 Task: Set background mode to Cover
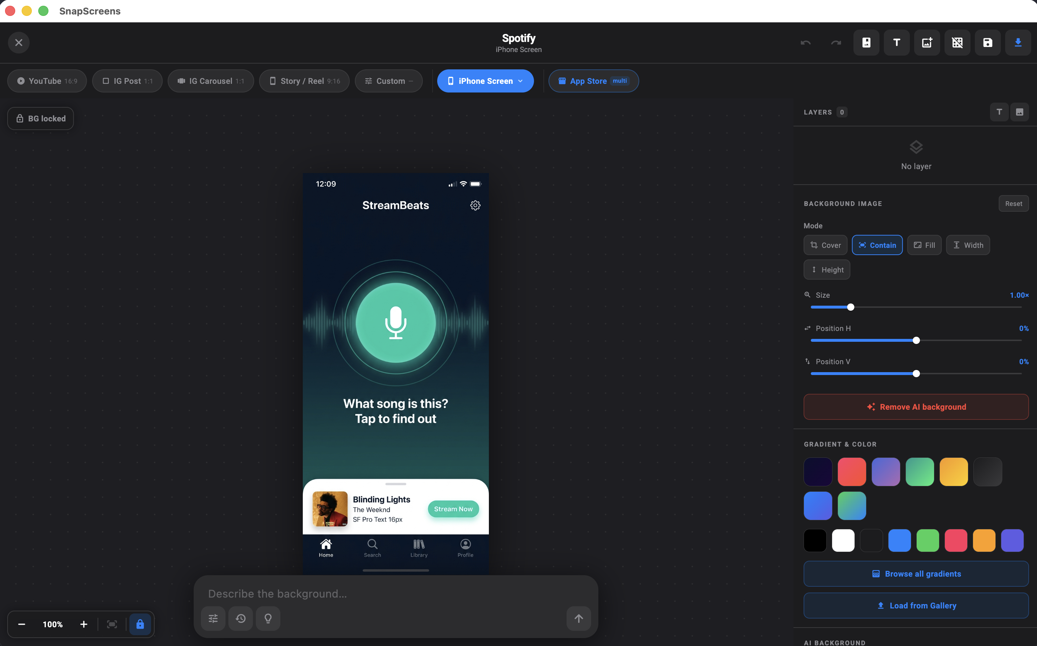[x=826, y=245]
